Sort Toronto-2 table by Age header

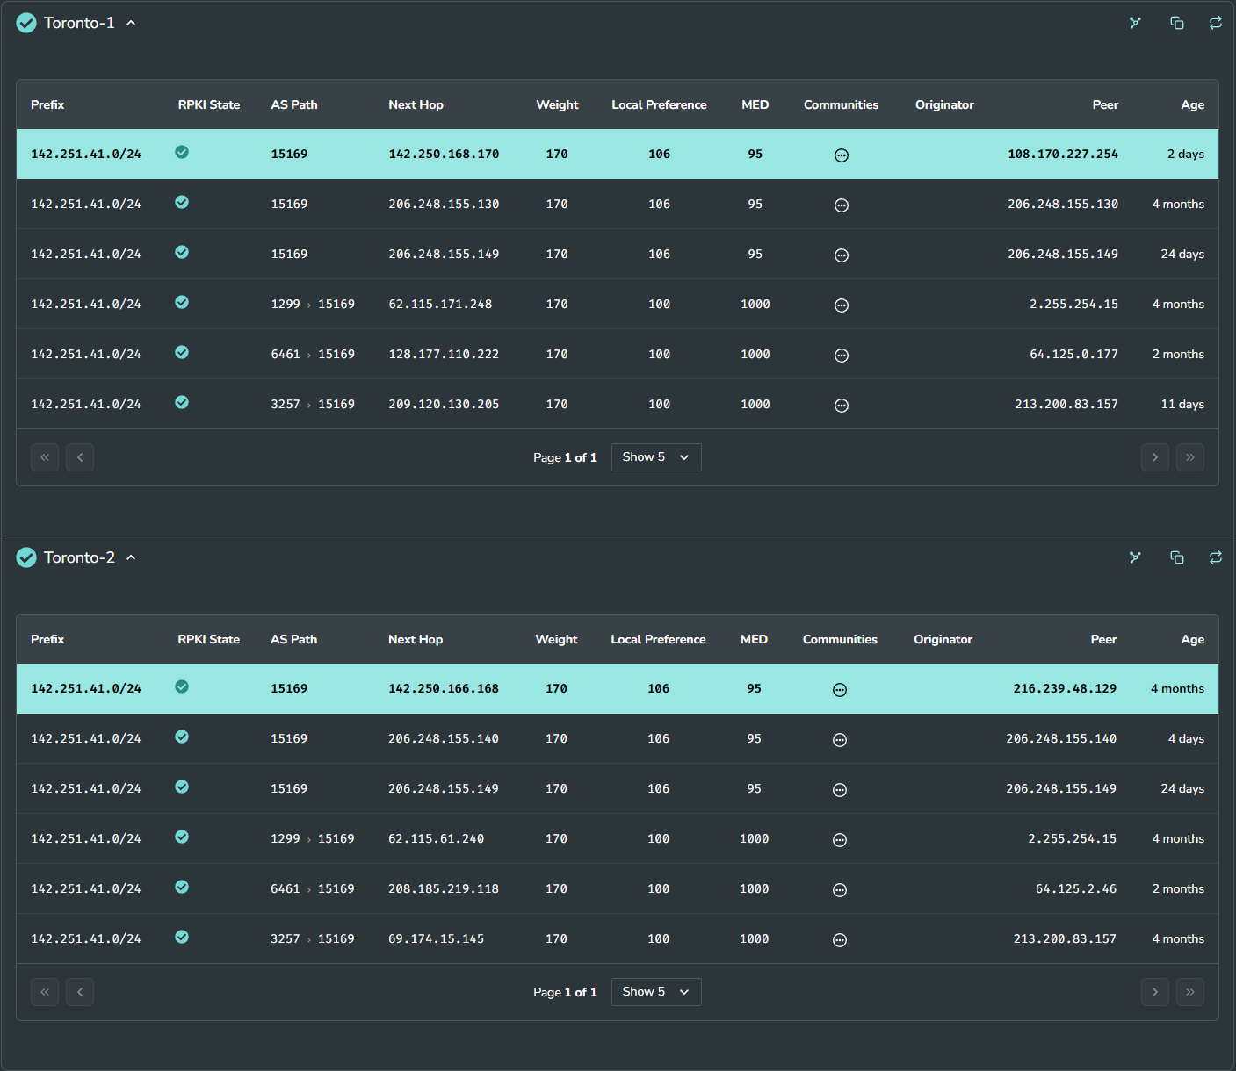click(x=1192, y=639)
